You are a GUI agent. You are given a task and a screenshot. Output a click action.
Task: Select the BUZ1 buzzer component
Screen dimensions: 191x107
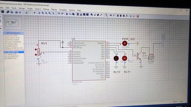pyautogui.click(x=151, y=56)
